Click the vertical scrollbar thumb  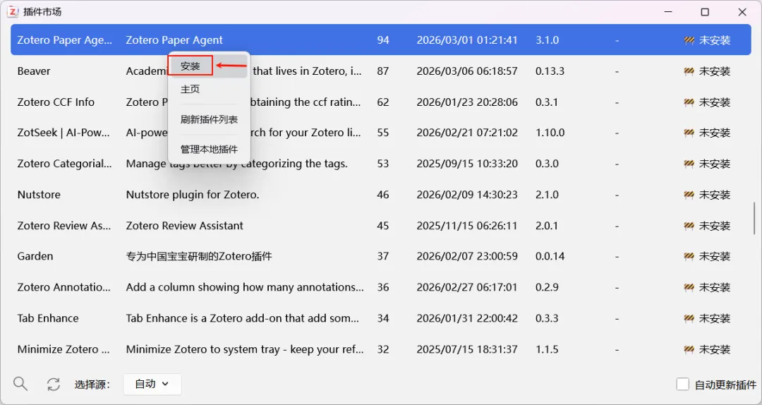(x=754, y=218)
